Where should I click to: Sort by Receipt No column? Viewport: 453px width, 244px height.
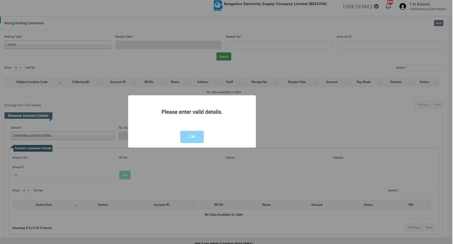coord(261,82)
